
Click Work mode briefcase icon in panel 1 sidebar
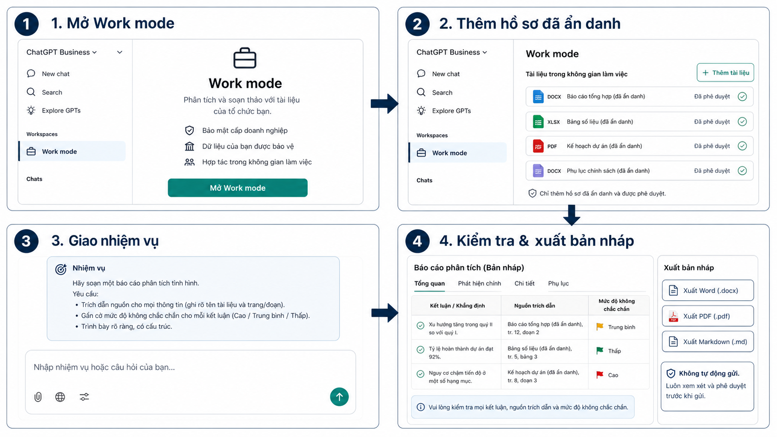pyautogui.click(x=31, y=151)
